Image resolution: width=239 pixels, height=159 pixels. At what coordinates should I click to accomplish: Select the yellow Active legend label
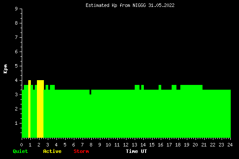click(x=52, y=151)
